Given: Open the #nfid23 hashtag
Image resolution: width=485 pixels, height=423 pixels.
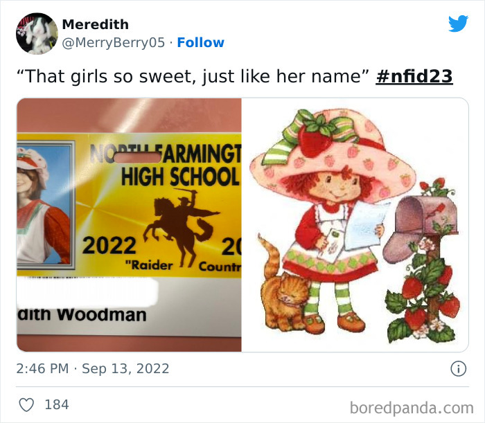Looking at the screenshot, I should 414,76.
